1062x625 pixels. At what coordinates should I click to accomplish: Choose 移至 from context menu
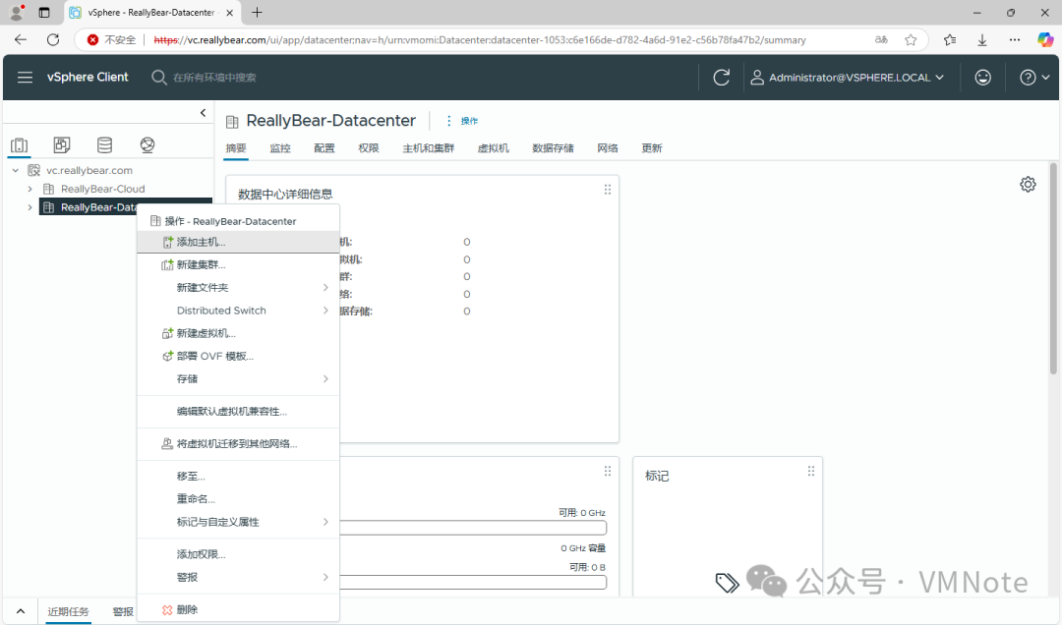238,477
